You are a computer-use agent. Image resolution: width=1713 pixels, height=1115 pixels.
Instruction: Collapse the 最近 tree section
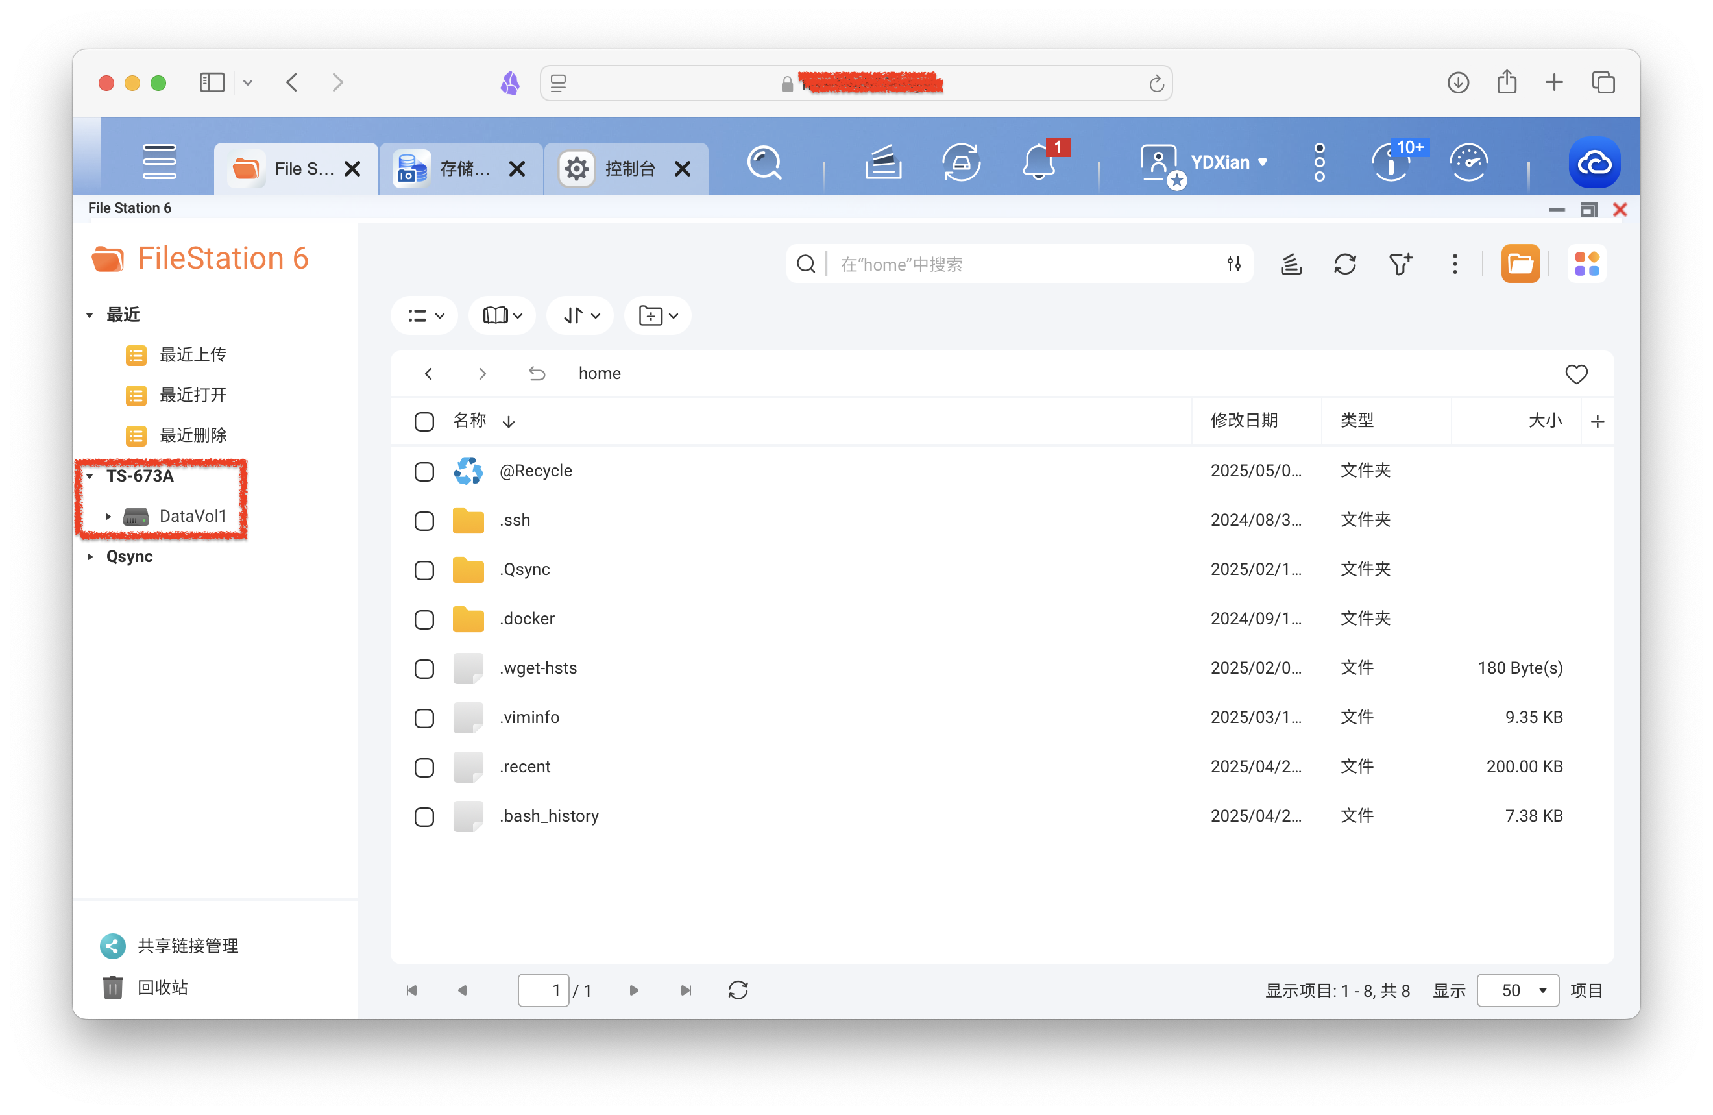coord(90,315)
